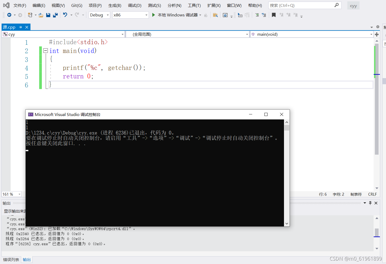
Task: Click the CRLF line ending indicator
Action: pos(372,194)
